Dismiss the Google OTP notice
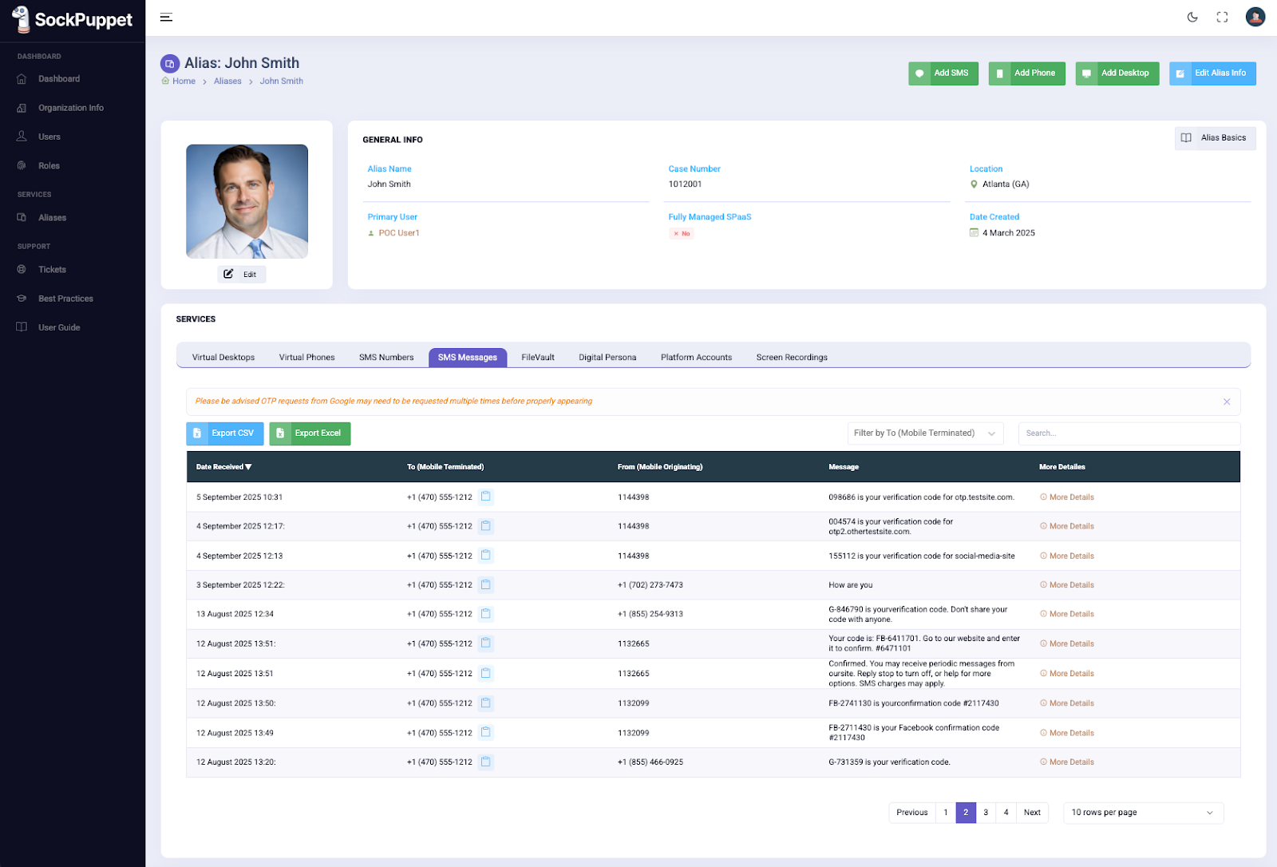 tap(1227, 402)
